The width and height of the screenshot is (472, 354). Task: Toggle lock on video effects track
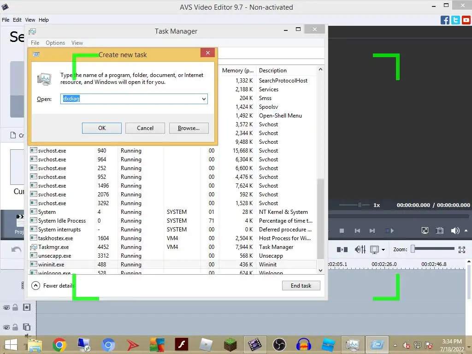15,307
